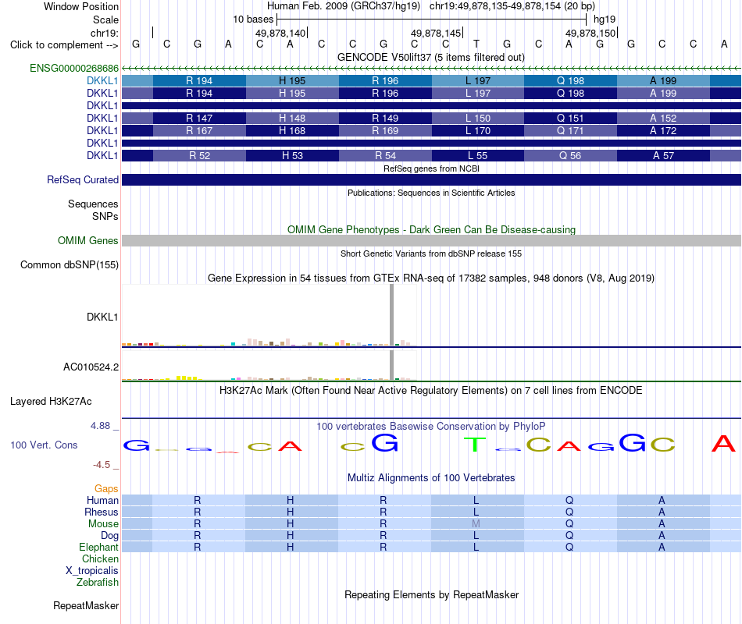Click the red A at conservation logo end
742x624 pixels.
coord(723,443)
